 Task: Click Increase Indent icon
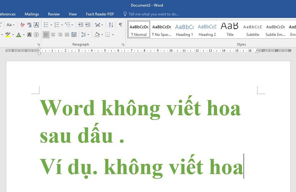point(88,25)
